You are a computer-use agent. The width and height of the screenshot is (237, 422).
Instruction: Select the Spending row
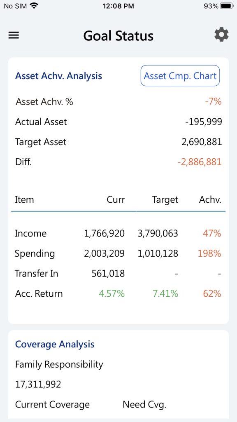(118, 253)
